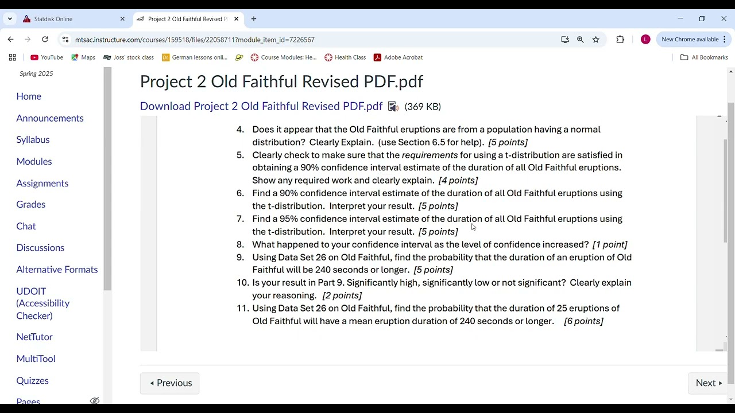Open the apps grid in bookmarks bar
Viewport: 735px width, 413px height.
(12, 57)
